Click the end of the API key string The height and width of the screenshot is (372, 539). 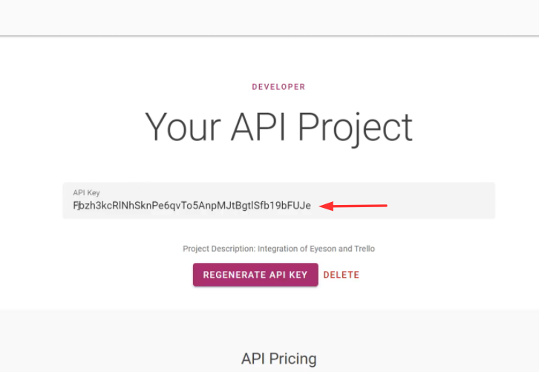[x=311, y=206]
